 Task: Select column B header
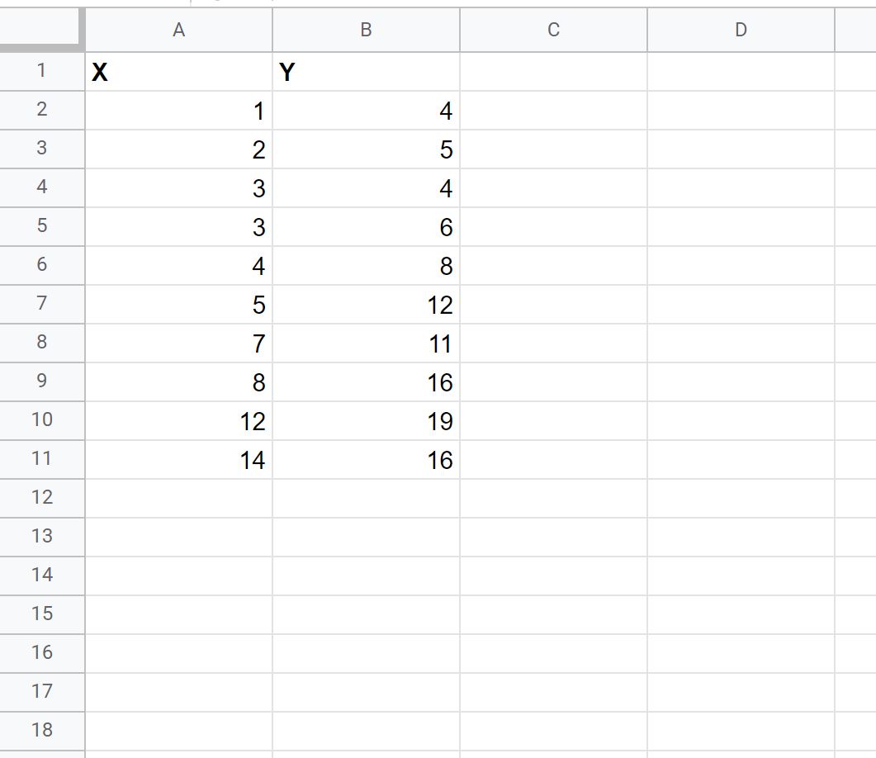pos(366,30)
